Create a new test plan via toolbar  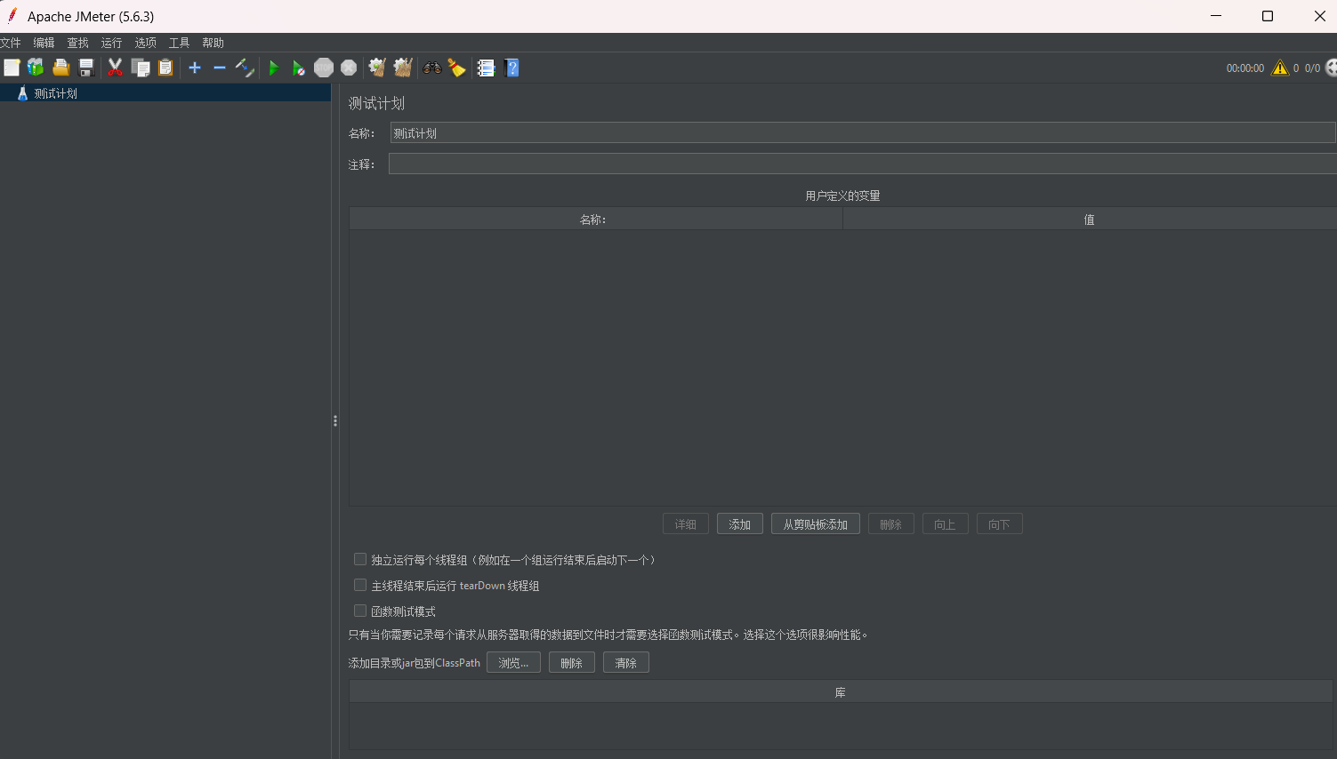12,68
